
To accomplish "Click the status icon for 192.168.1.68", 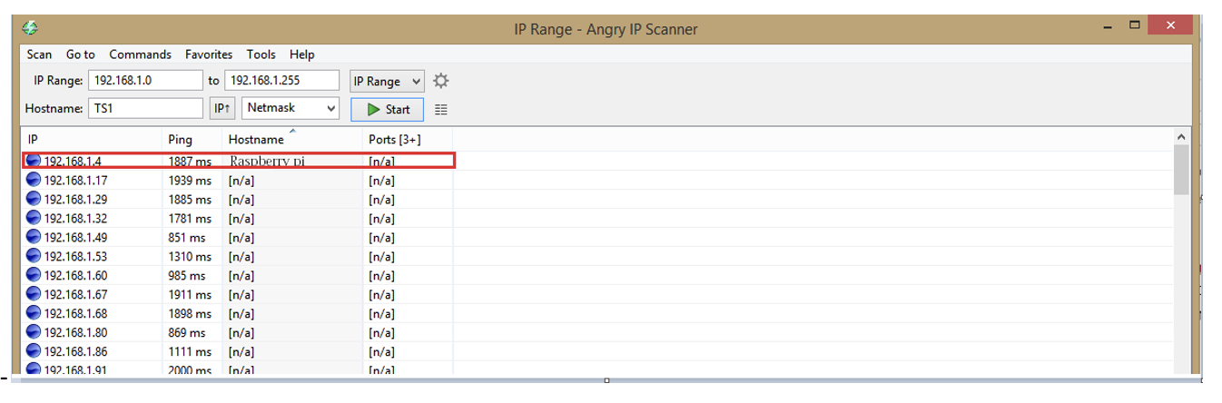I will [34, 313].
